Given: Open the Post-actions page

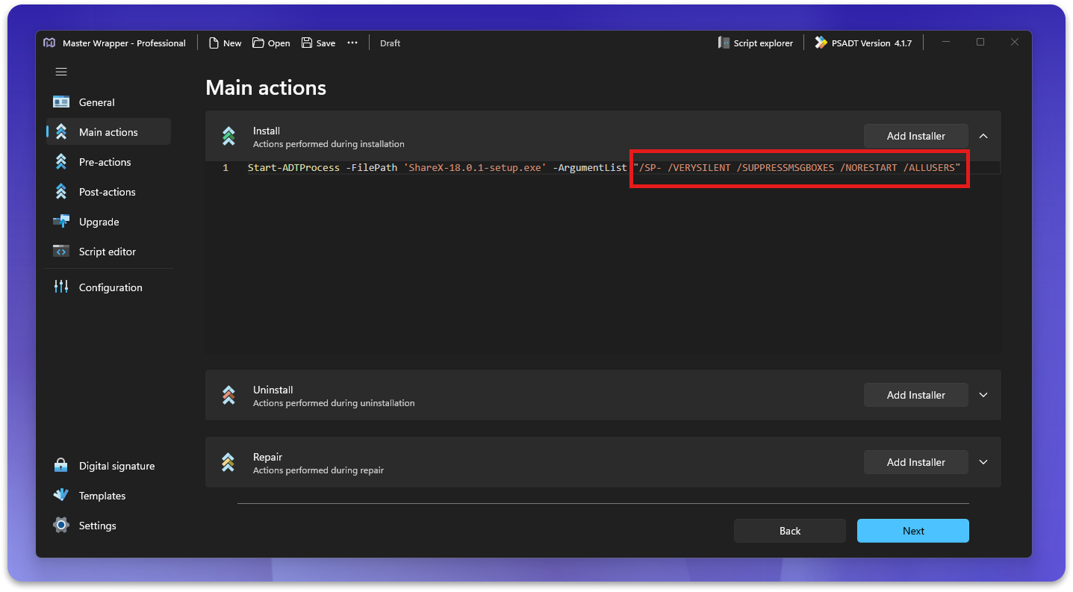Looking at the screenshot, I should (108, 192).
